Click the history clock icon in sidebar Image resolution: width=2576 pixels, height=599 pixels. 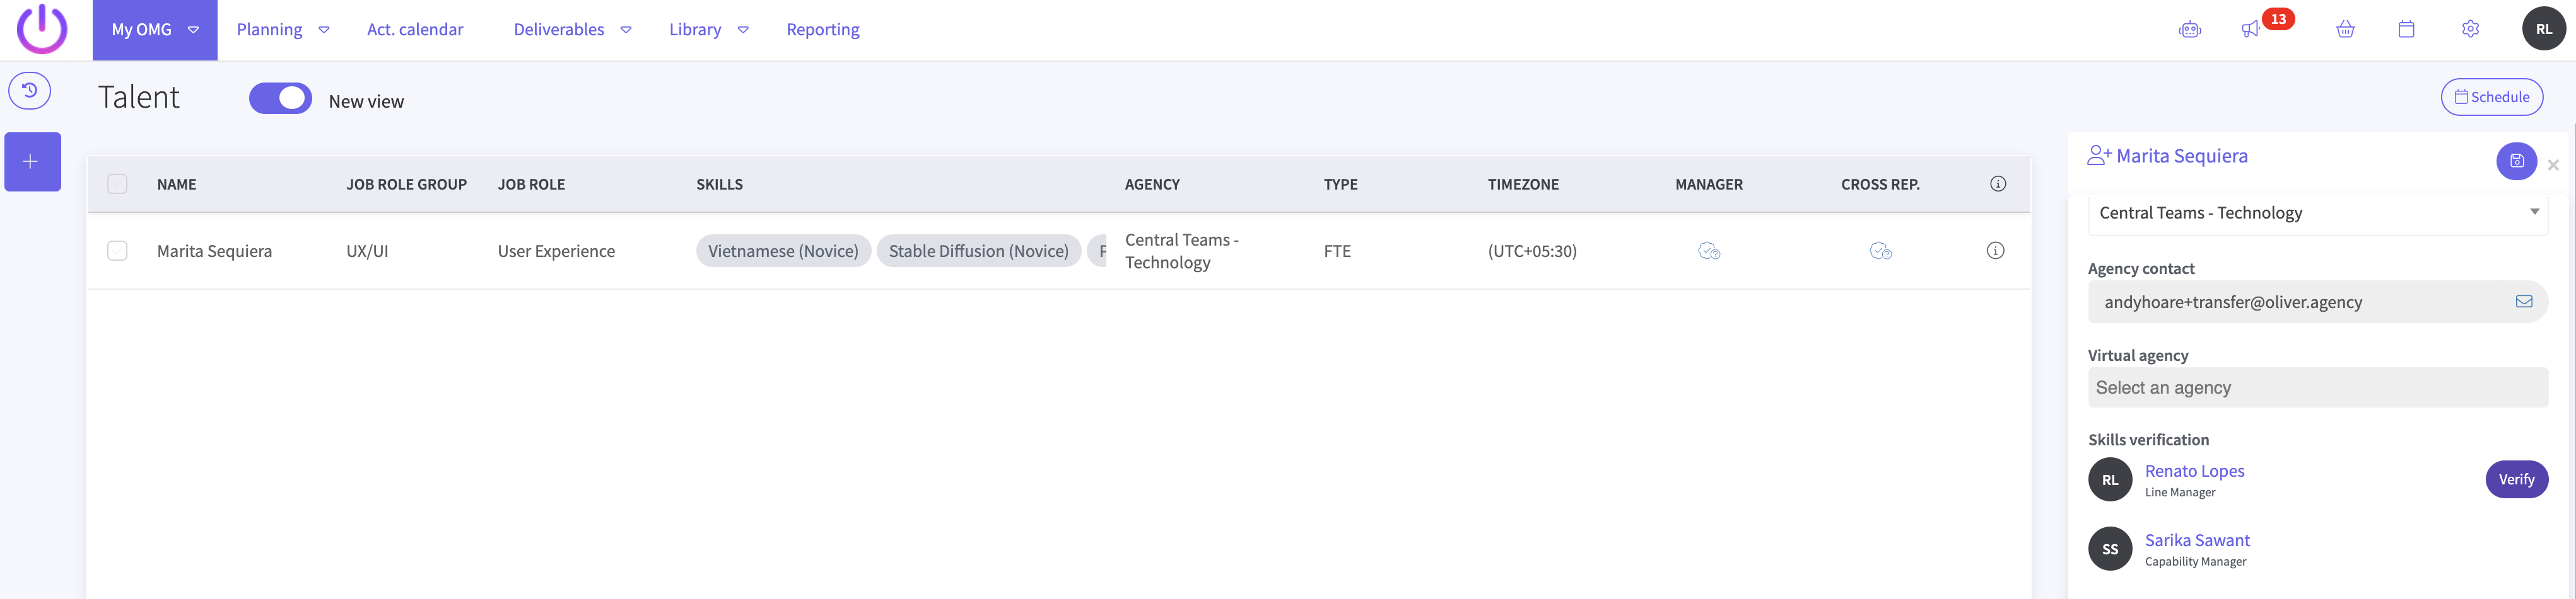point(30,91)
